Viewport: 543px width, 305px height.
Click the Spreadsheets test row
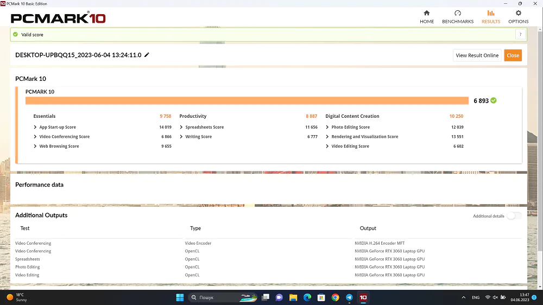click(x=27, y=259)
